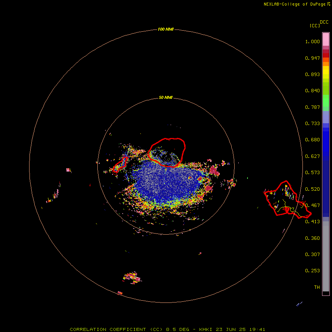Select the 50 NMI range ring label

(166, 97)
